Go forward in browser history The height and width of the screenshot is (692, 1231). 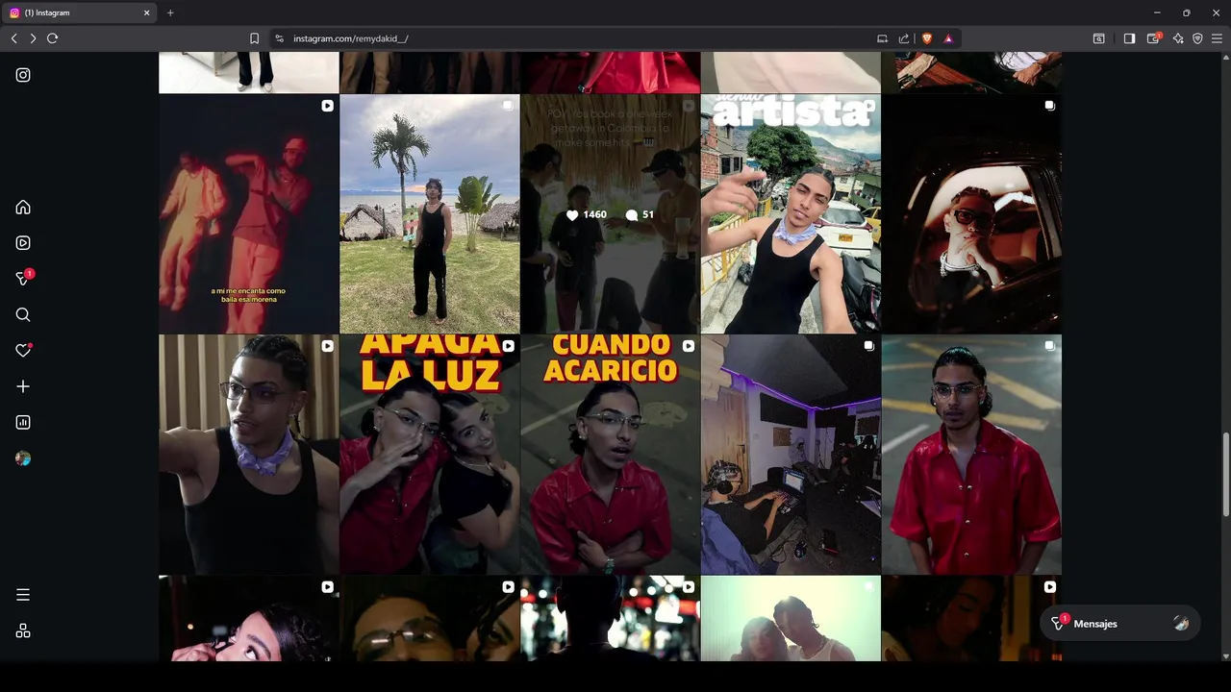coord(33,38)
